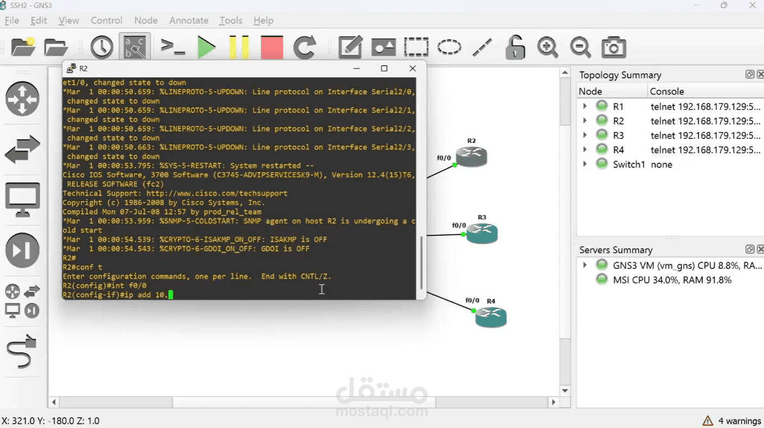Click the Open project folder icon
The height and width of the screenshot is (428, 764).
55,48
